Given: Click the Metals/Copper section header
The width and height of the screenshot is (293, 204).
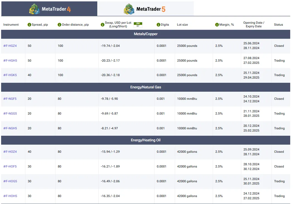Looking at the screenshot, I should [x=146, y=34].
